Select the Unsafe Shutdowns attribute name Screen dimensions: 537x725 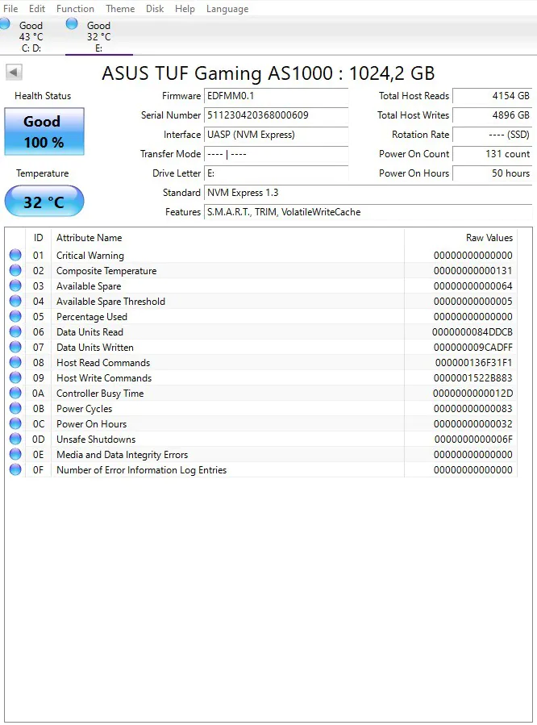click(x=96, y=440)
